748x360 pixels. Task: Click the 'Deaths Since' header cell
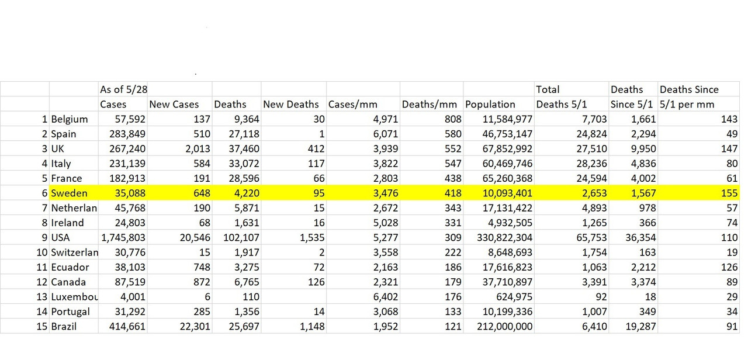(699, 89)
